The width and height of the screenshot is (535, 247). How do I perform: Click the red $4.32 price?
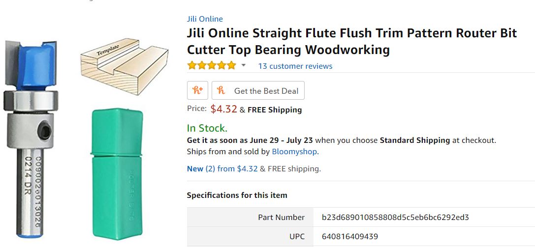pos(224,109)
